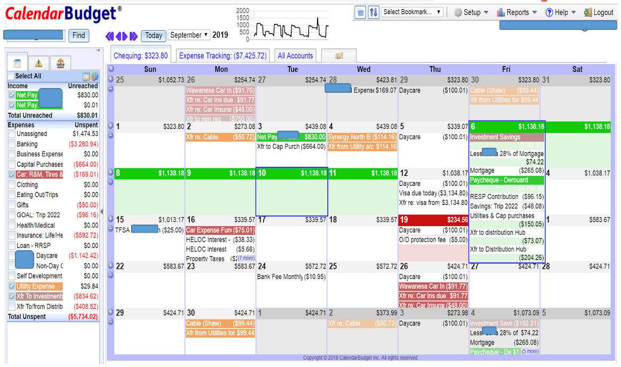Viewport: 621px width, 367px height.
Task: Open the balance scales tab icon
Action: (x=60, y=63)
